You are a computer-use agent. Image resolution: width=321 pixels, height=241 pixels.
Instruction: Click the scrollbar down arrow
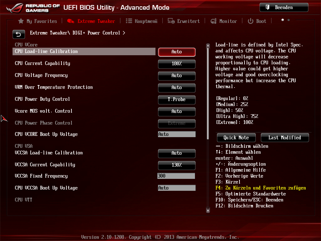(x=208, y=211)
